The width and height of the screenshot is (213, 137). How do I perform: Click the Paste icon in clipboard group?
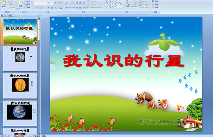3,4
